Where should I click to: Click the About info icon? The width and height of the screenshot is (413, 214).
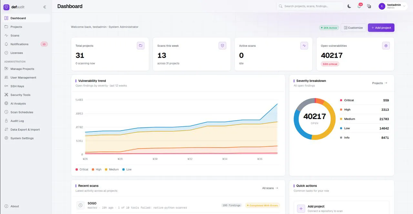tap(6, 206)
